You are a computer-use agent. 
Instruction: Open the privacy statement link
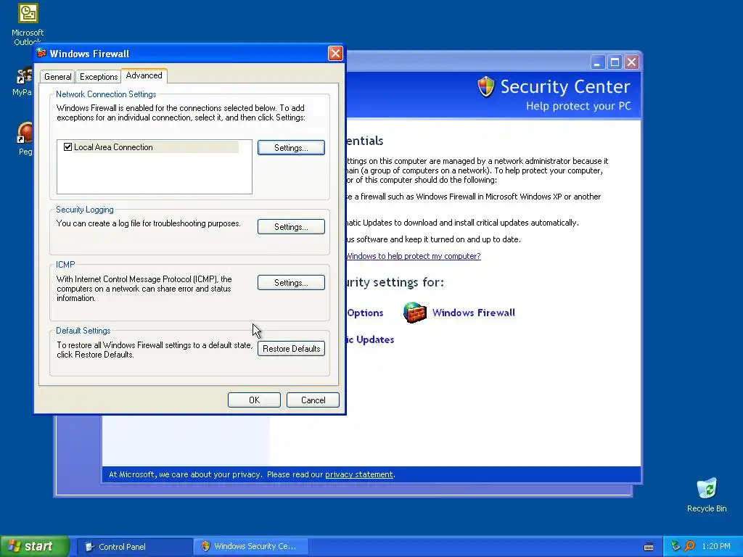(x=358, y=474)
